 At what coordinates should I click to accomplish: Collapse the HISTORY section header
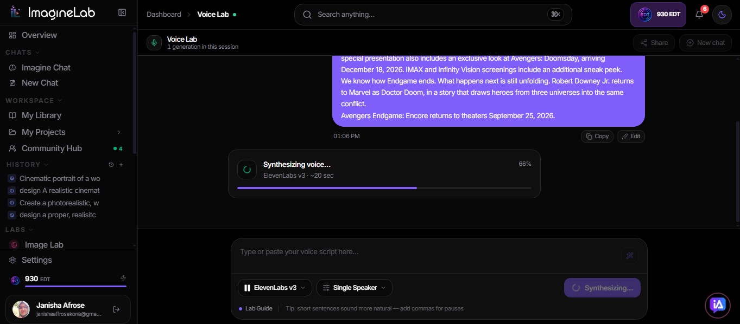click(x=27, y=165)
